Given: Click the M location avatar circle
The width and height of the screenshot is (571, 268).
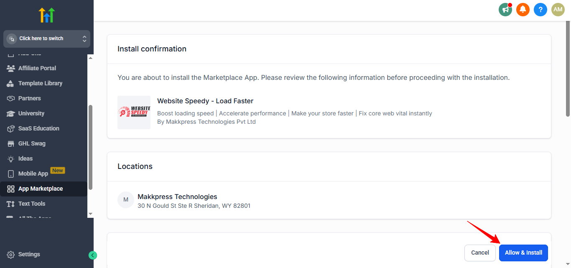Looking at the screenshot, I should click(126, 200).
